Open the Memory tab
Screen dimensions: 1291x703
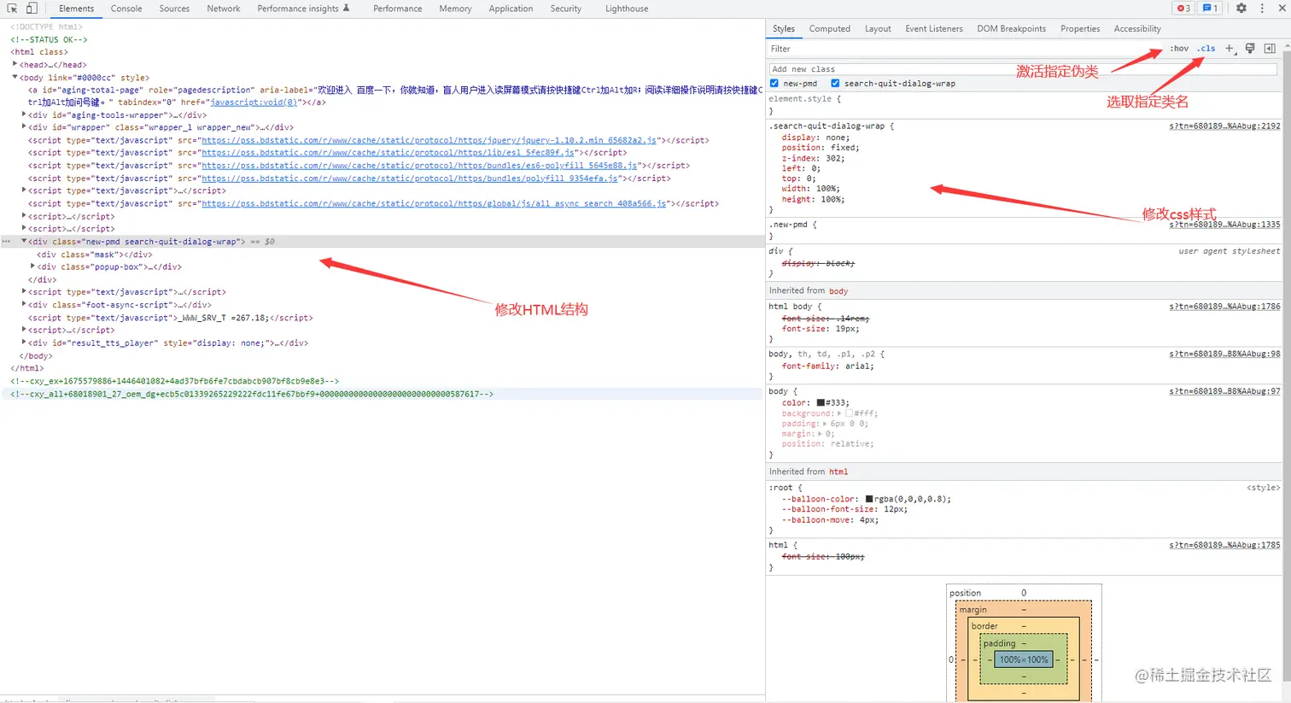[455, 9]
